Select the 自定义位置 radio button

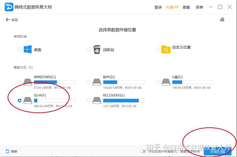coord(158,49)
